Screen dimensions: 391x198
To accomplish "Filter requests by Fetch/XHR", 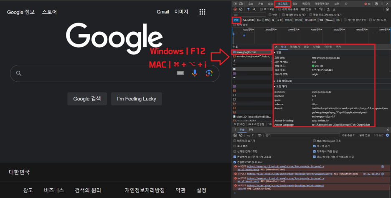I will pos(248,20).
